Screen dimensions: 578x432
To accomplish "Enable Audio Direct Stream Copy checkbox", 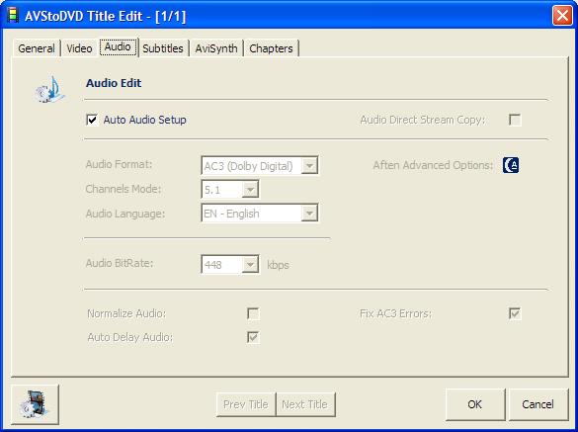I will point(515,120).
